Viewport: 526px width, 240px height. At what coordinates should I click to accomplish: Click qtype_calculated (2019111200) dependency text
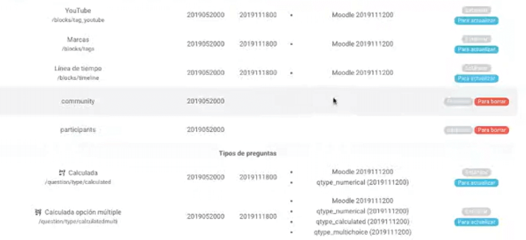pyautogui.click(x=362, y=222)
